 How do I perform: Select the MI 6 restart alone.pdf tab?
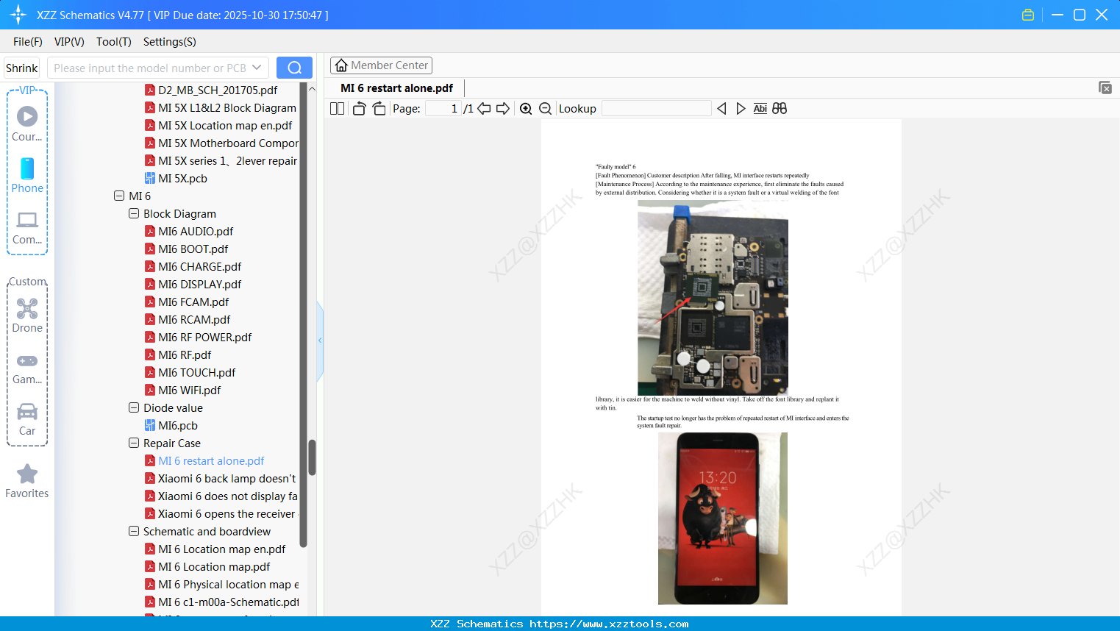tap(397, 88)
